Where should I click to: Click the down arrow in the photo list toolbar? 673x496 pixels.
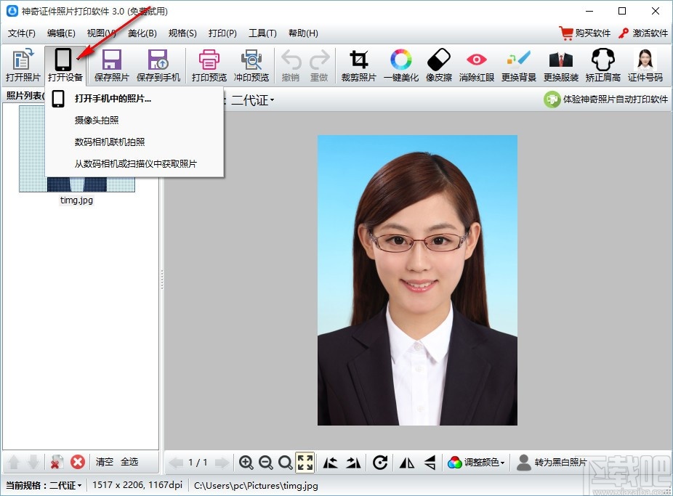[x=33, y=462]
